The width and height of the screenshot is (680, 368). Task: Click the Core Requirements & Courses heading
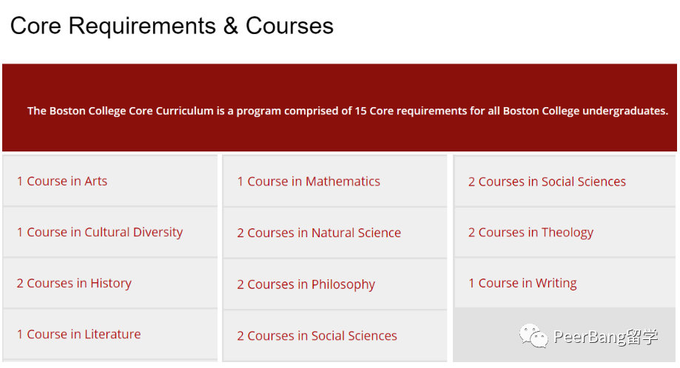[x=172, y=26]
